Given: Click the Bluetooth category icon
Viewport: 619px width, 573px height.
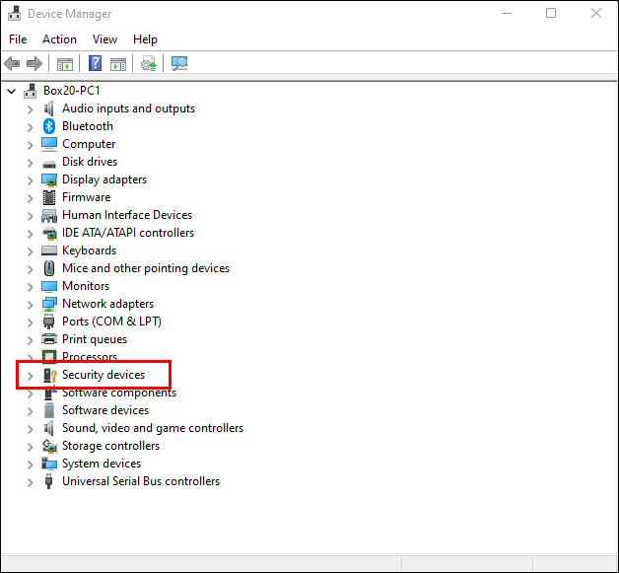Looking at the screenshot, I should click(x=49, y=126).
